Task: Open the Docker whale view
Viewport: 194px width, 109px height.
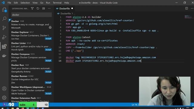Action: click(x=4, y=56)
